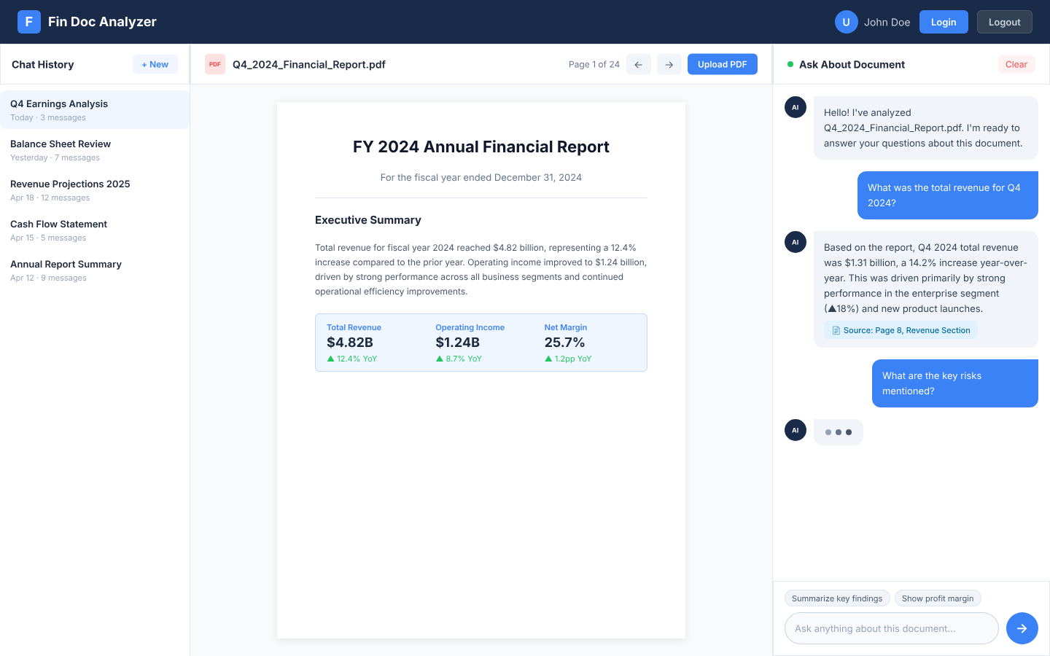Focus the Ask anything about this document field
Screen dimensions: 1050x656
pos(891,628)
